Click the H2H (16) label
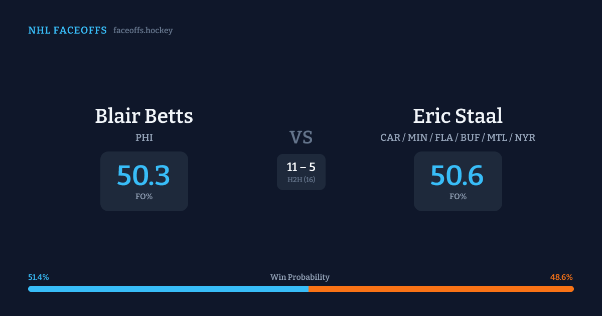 [301, 180]
